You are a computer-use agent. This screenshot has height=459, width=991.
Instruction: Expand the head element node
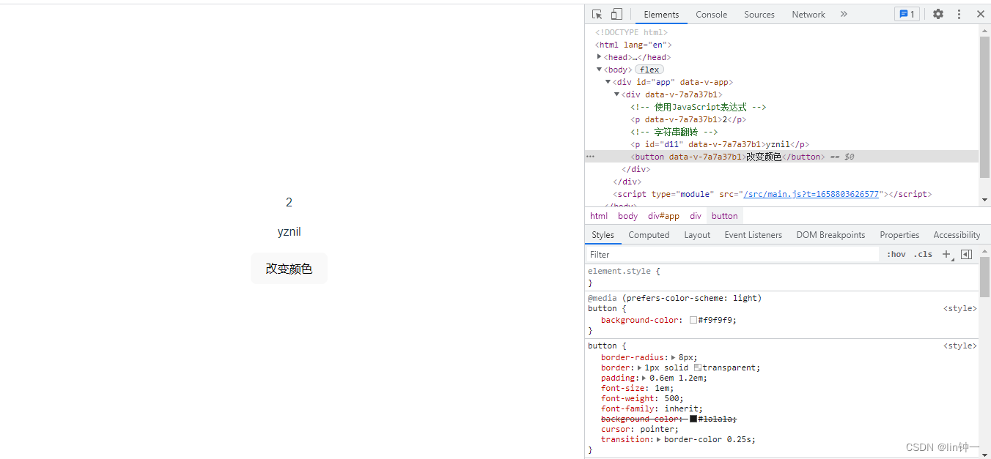600,56
